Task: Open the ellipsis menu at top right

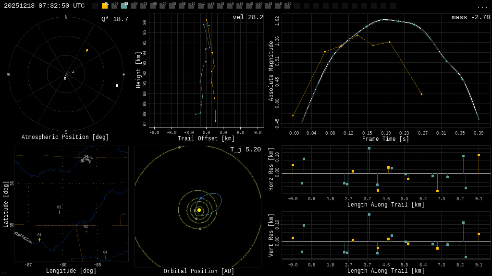Action: [482, 6]
